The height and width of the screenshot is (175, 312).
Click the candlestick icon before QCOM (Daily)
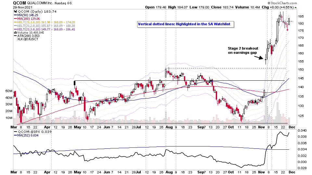click(15, 12)
